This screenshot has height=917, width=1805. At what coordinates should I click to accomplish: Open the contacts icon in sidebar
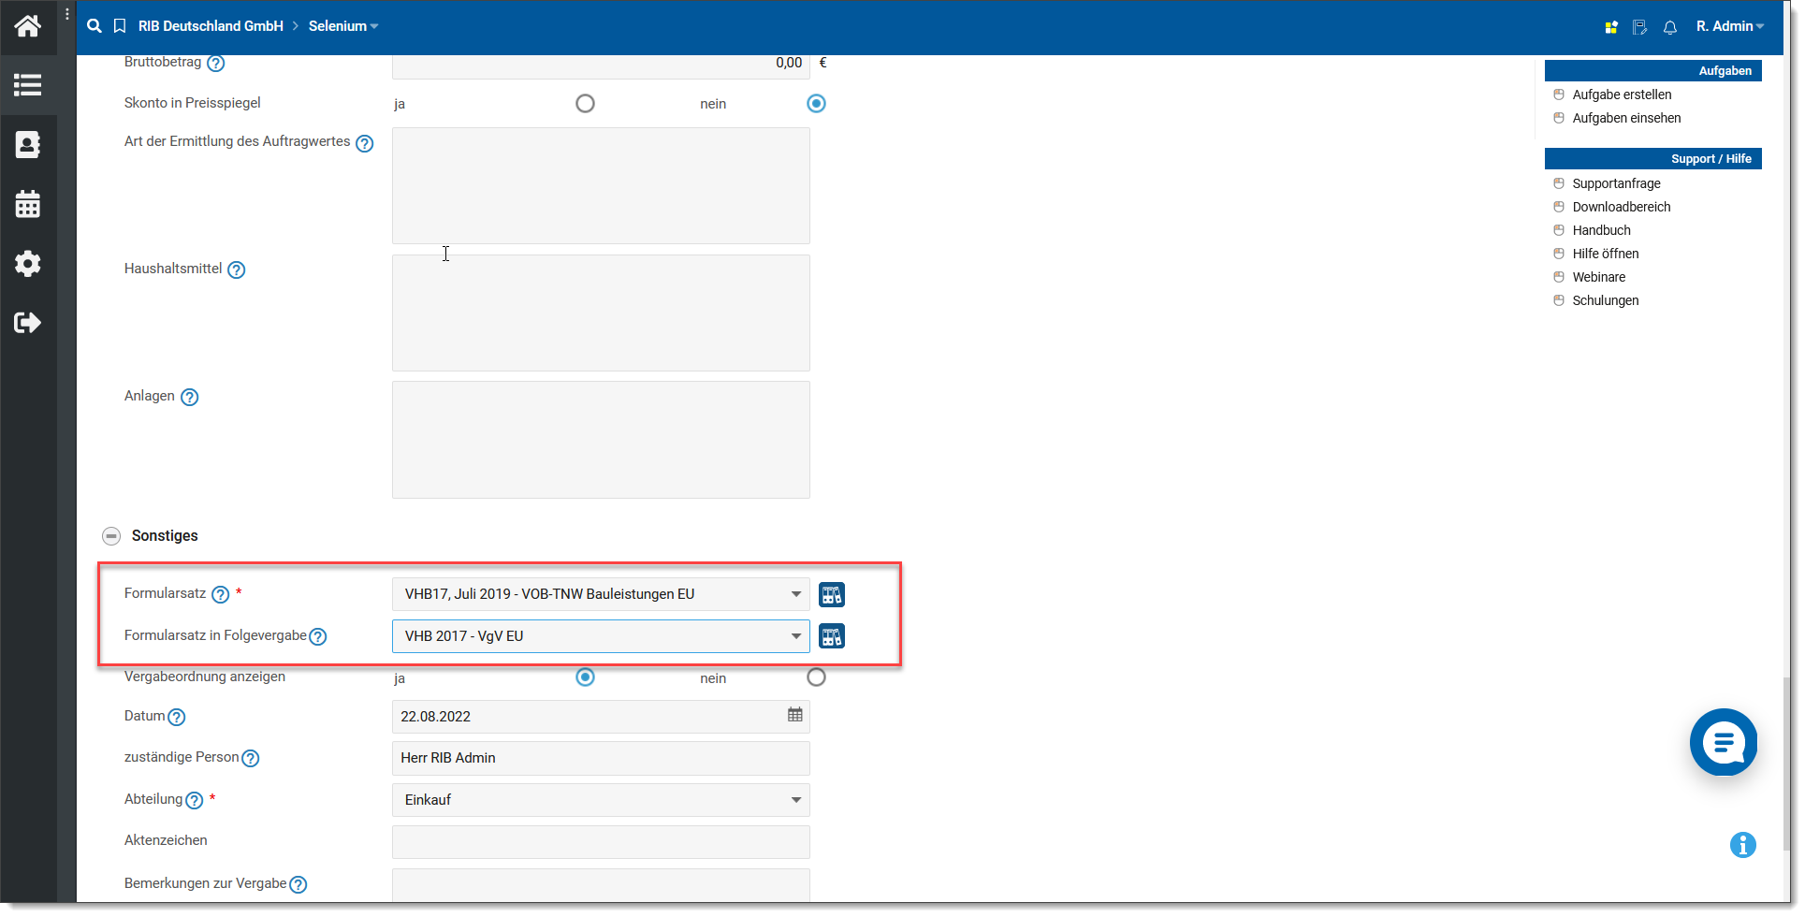[x=28, y=145]
